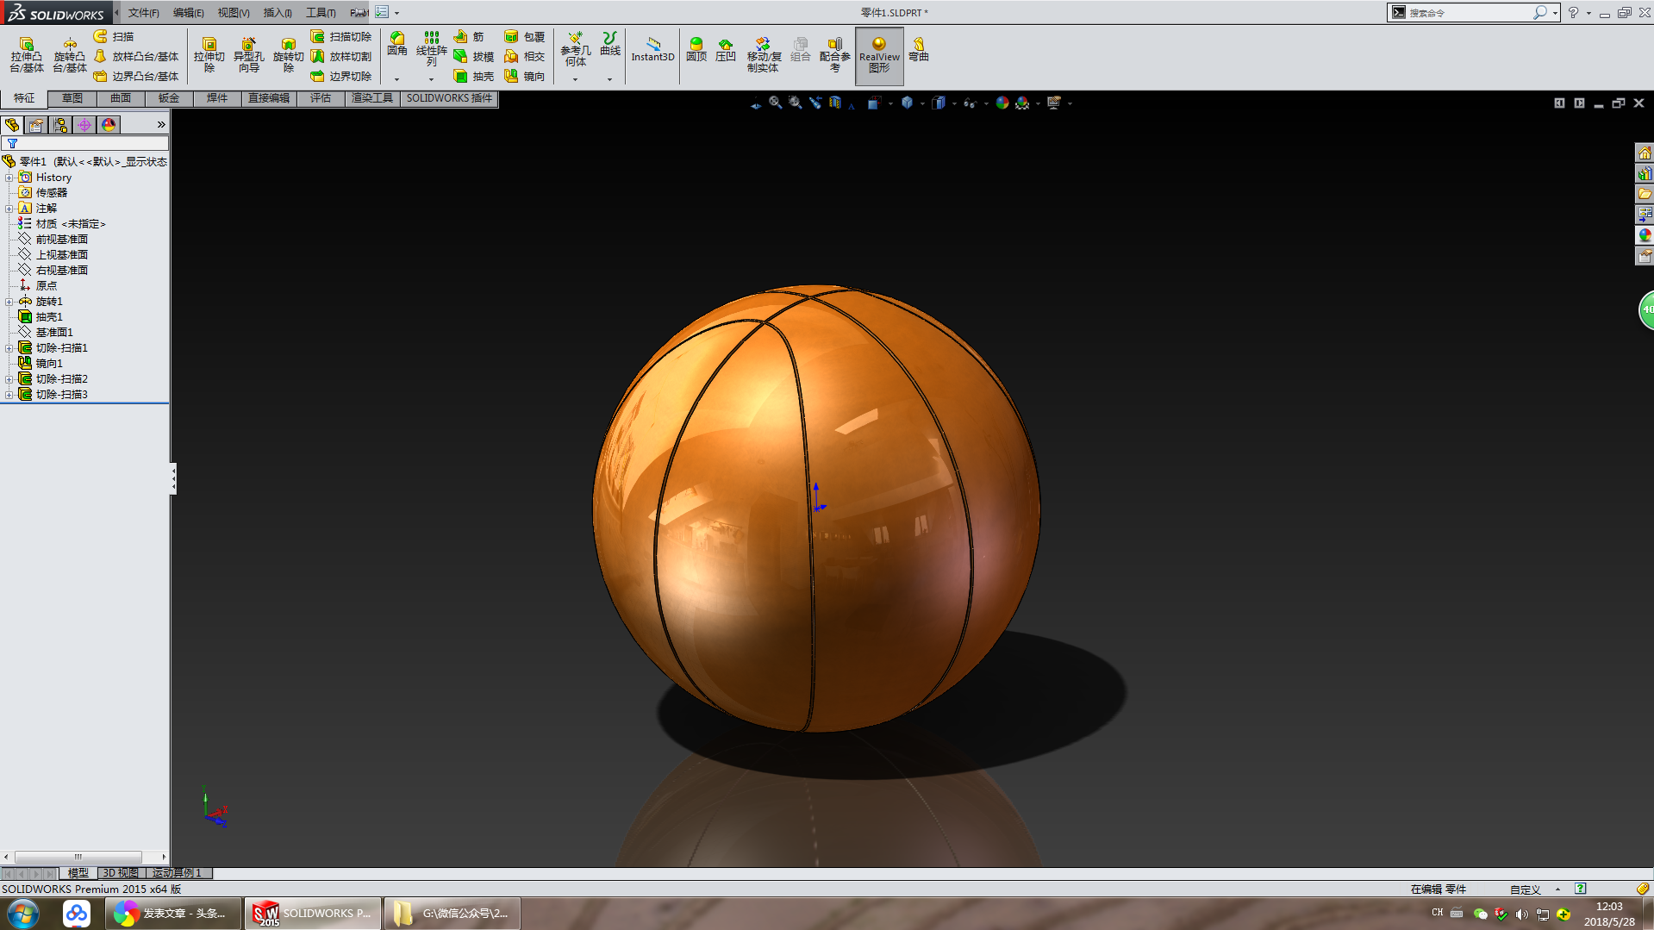Click the Draft (拔模) tool

[474, 56]
